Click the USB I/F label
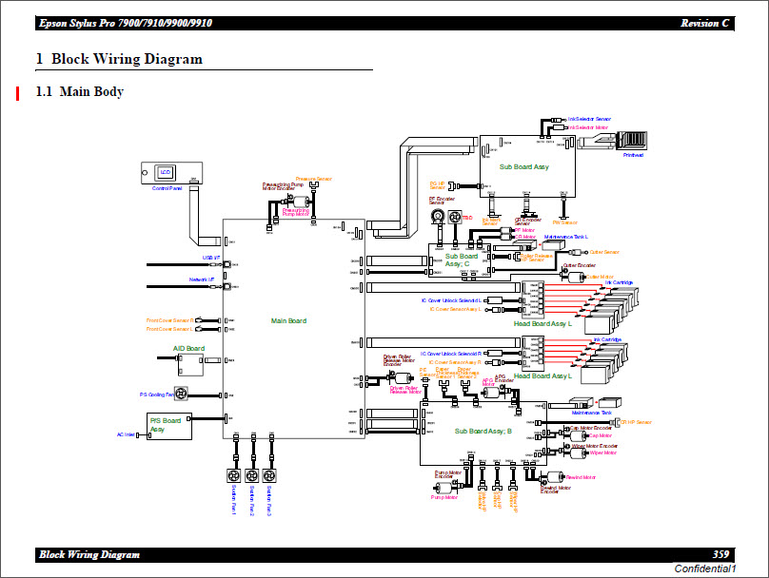The width and height of the screenshot is (769, 578). [210, 258]
